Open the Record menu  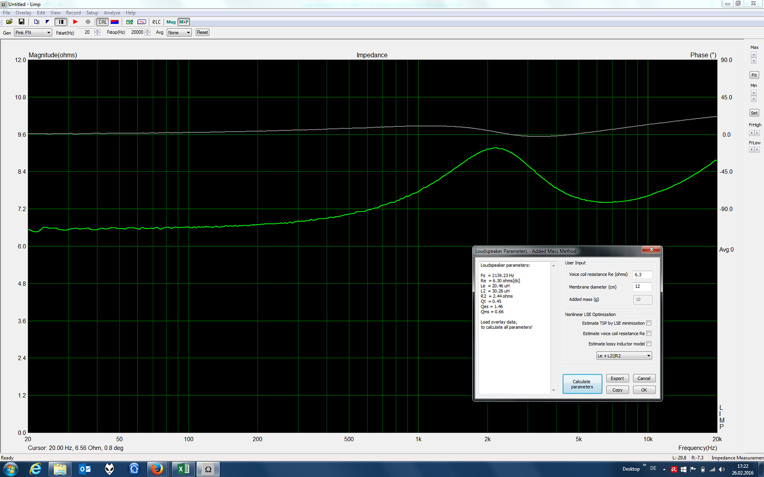(x=73, y=13)
